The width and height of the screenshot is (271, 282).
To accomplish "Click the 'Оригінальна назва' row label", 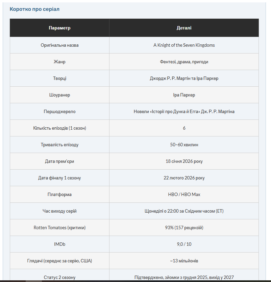I will [59, 45].
